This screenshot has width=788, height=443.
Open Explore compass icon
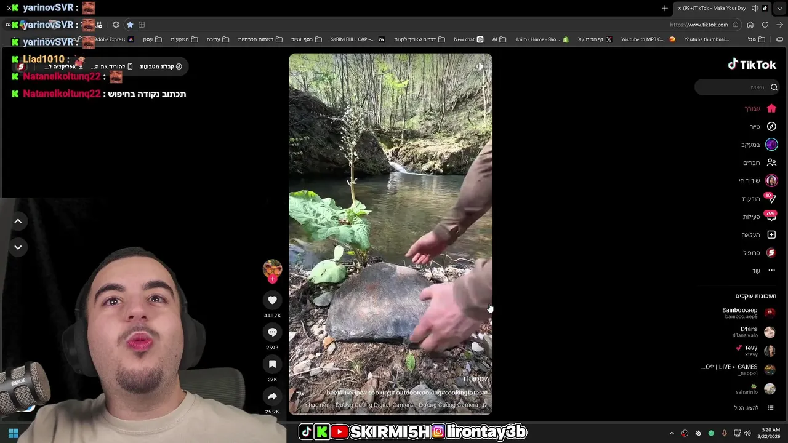pos(771,126)
